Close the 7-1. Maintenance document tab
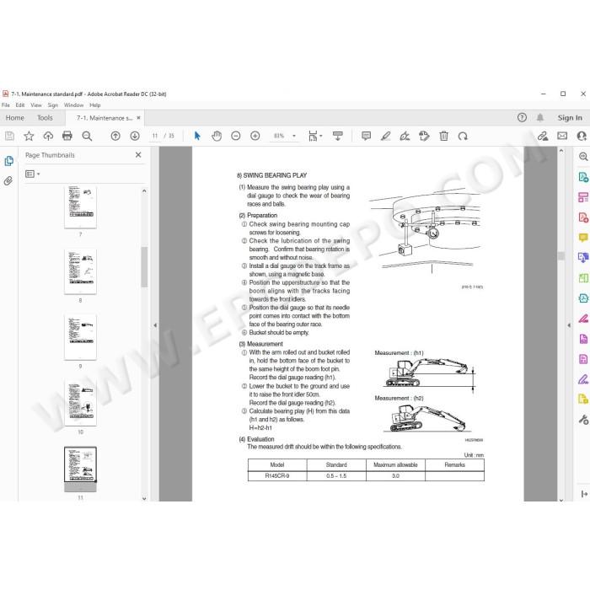This screenshot has width=590, height=590. pos(138,118)
